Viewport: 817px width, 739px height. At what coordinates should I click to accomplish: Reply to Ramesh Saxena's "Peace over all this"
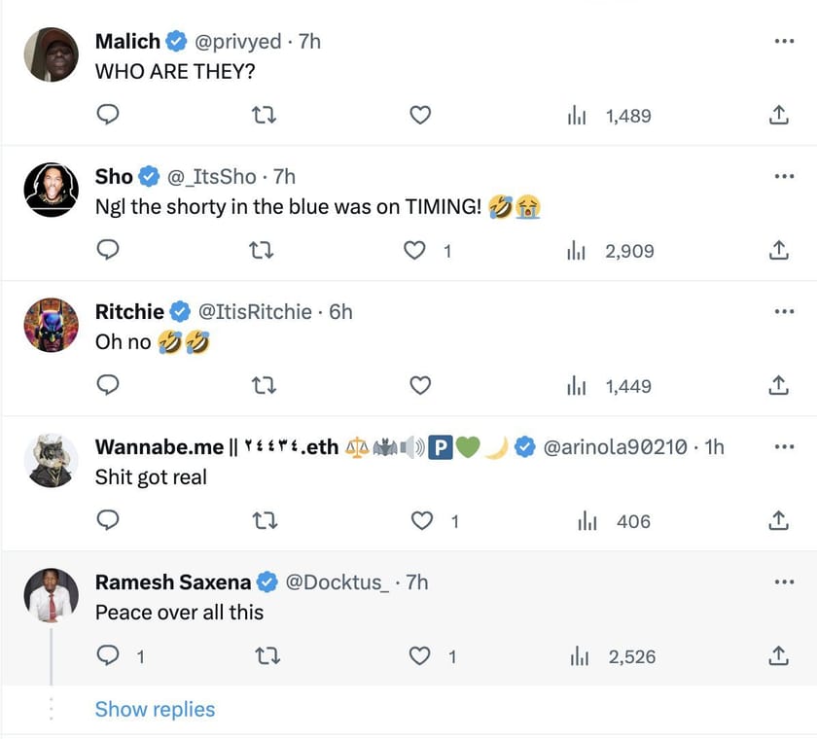point(110,657)
